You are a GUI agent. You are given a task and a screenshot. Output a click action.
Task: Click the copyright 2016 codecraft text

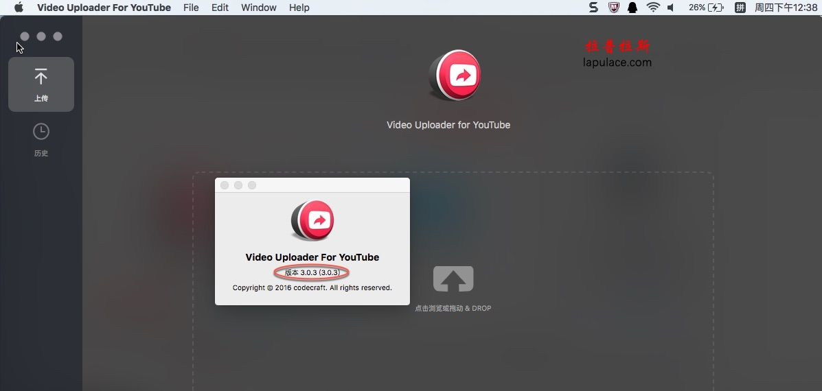point(312,287)
